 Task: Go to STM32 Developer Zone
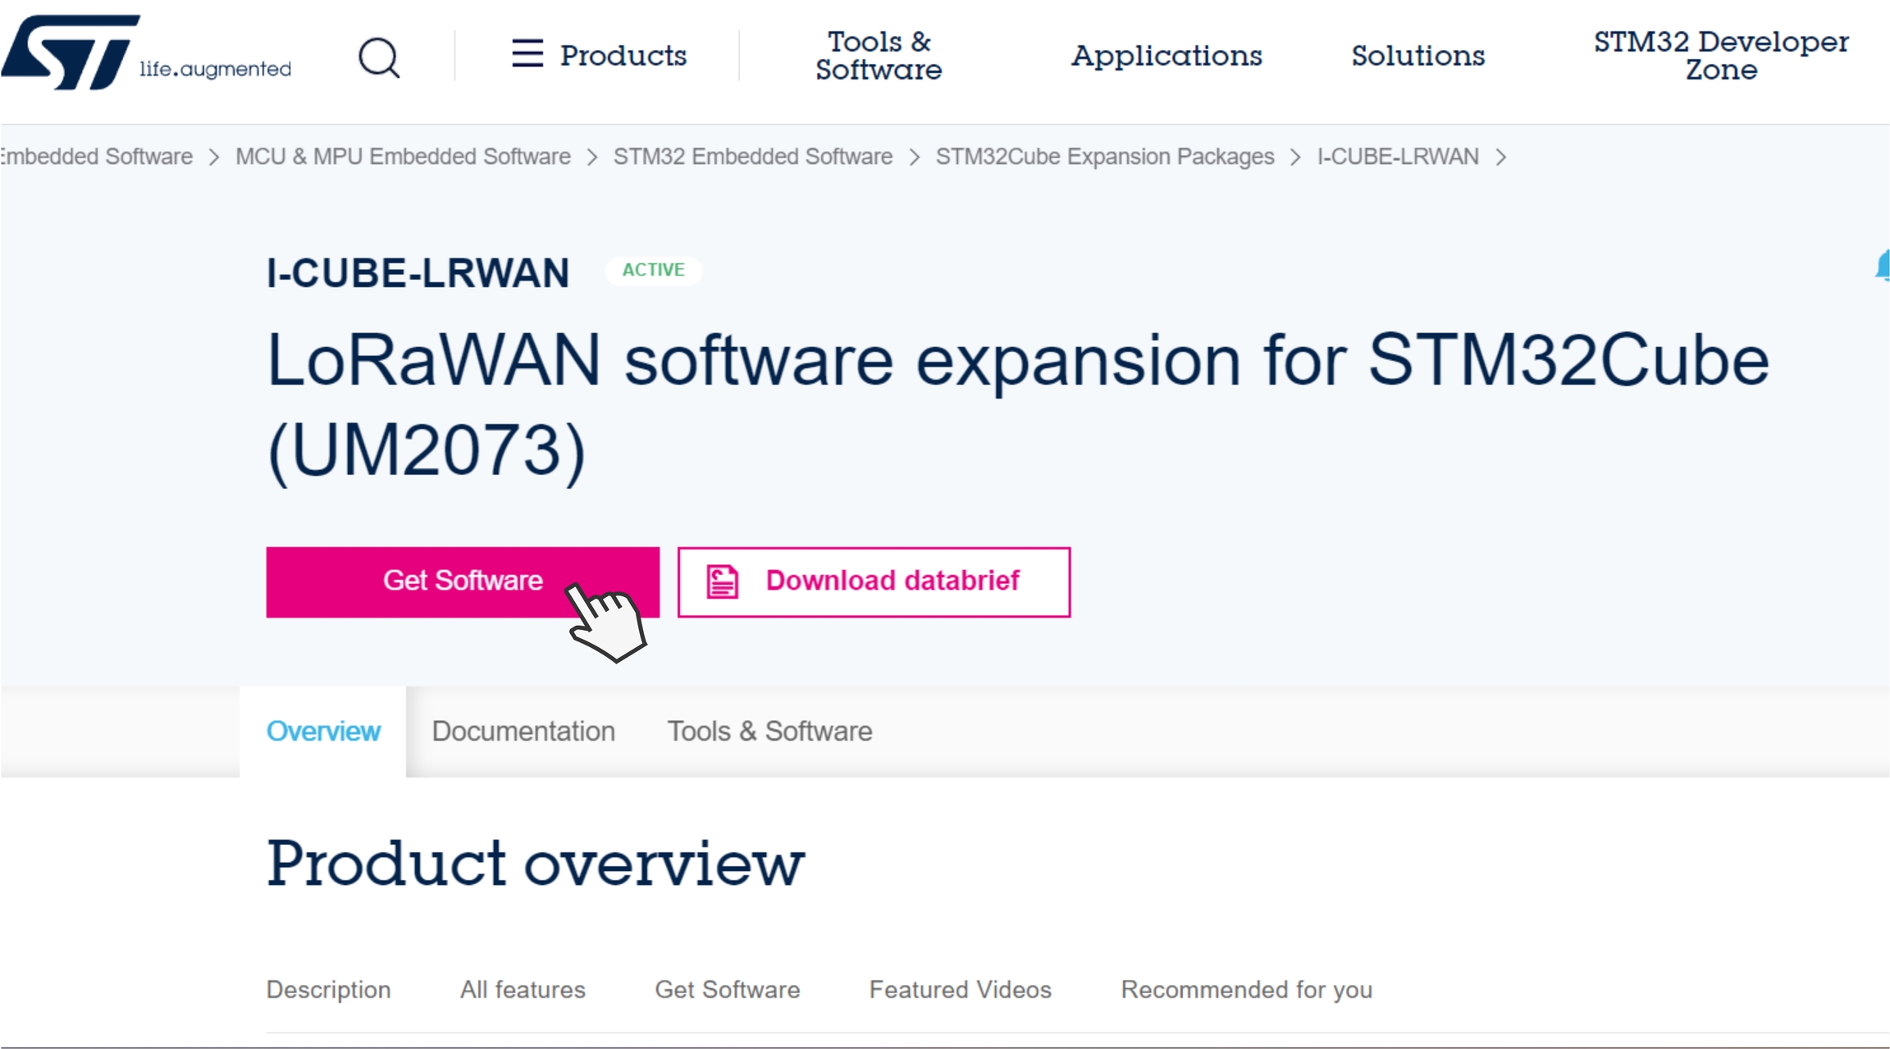(x=1720, y=56)
